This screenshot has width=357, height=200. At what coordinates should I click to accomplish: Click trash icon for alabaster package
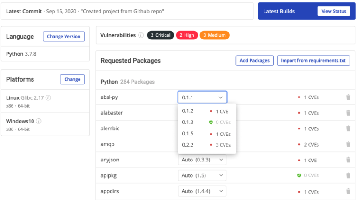click(x=348, y=113)
